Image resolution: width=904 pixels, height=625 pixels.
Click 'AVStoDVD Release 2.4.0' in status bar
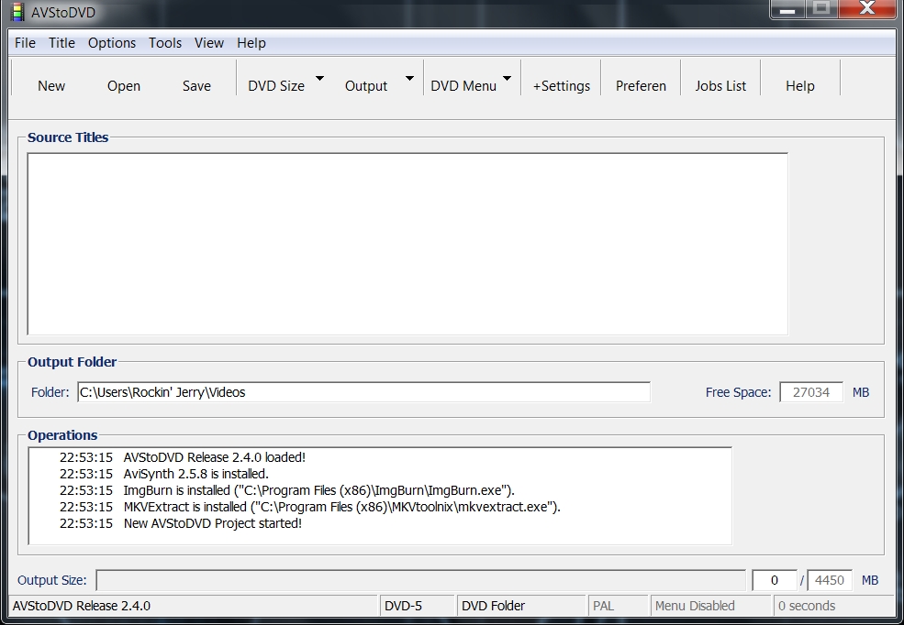point(82,606)
